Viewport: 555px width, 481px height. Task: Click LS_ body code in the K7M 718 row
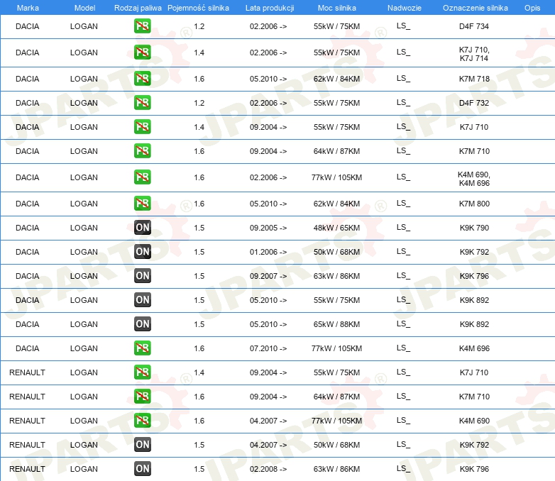(403, 79)
